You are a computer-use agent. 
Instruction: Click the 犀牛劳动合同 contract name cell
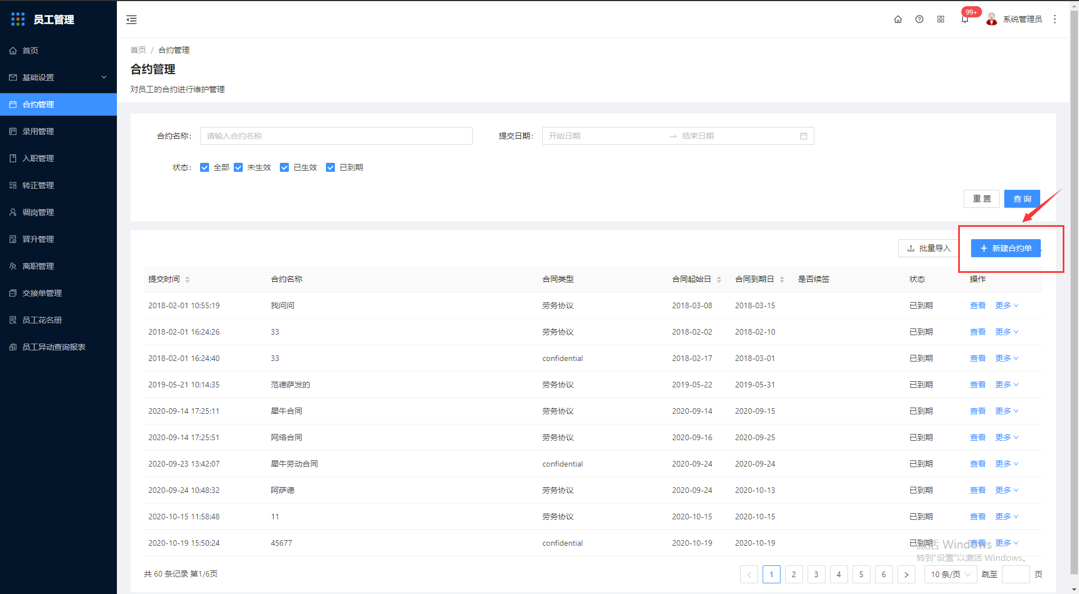pos(294,464)
